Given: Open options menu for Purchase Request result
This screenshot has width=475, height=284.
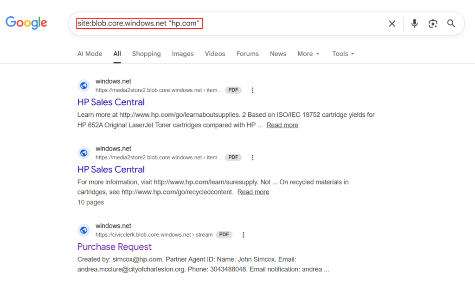Looking at the screenshot, I should coord(243,235).
